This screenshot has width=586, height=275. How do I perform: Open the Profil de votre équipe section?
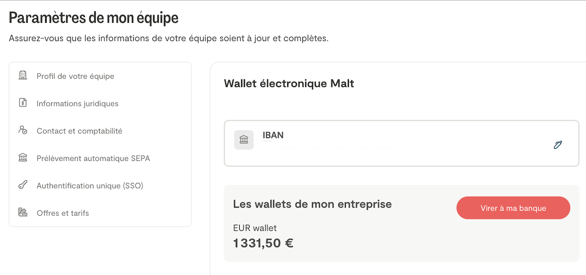click(x=75, y=76)
